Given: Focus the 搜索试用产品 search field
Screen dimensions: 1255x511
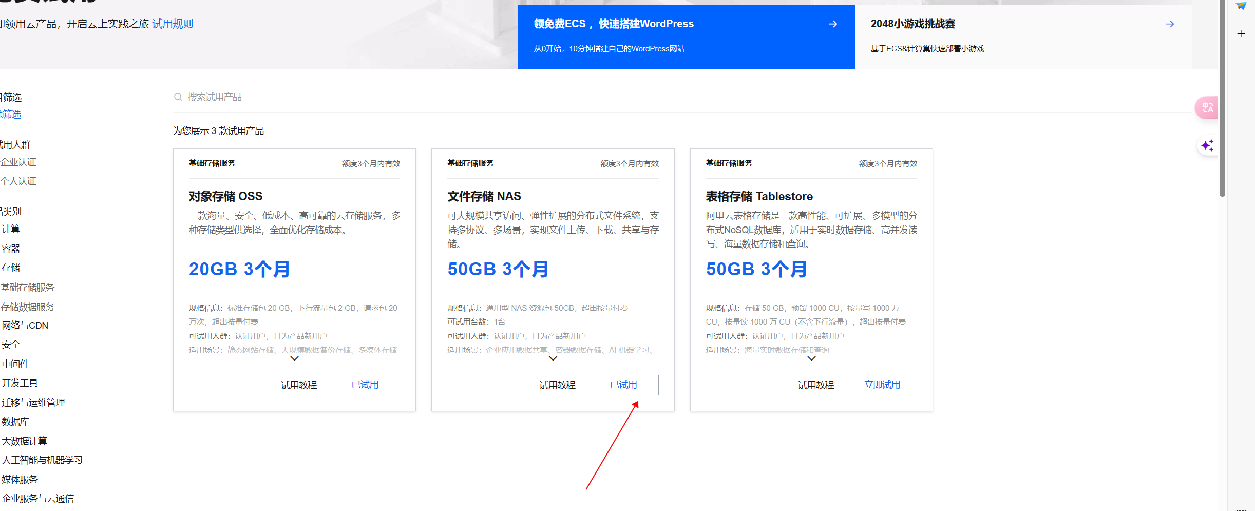Looking at the screenshot, I should click(x=682, y=97).
